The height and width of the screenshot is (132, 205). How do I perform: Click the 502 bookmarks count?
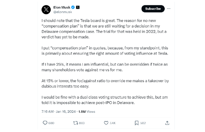(143, 123)
